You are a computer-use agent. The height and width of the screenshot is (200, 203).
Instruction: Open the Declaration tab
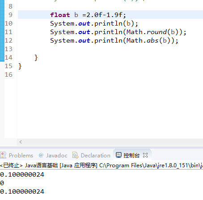point(92,156)
